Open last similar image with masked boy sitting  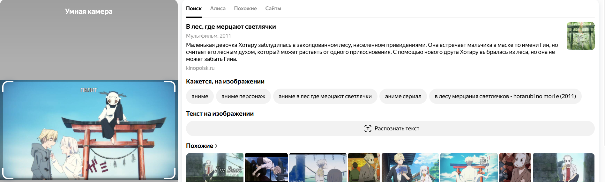564,167
